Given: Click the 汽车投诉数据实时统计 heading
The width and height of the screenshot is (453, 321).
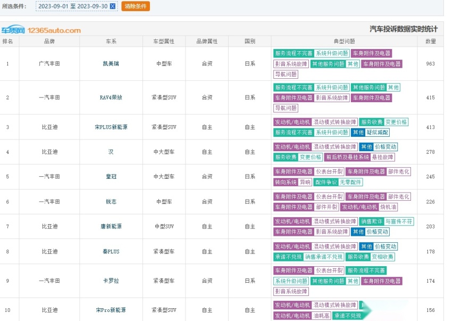Looking at the screenshot, I should coord(404,29).
